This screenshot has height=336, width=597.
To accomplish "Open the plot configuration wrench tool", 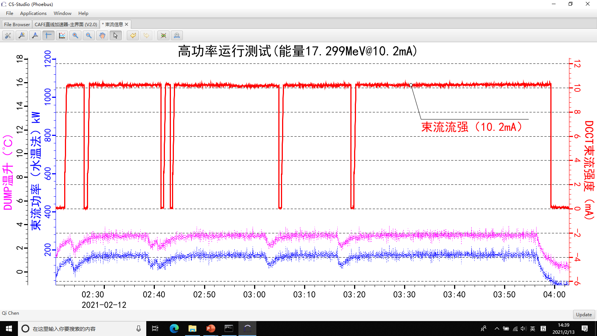I will pyautogui.click(x=8, y=35).
